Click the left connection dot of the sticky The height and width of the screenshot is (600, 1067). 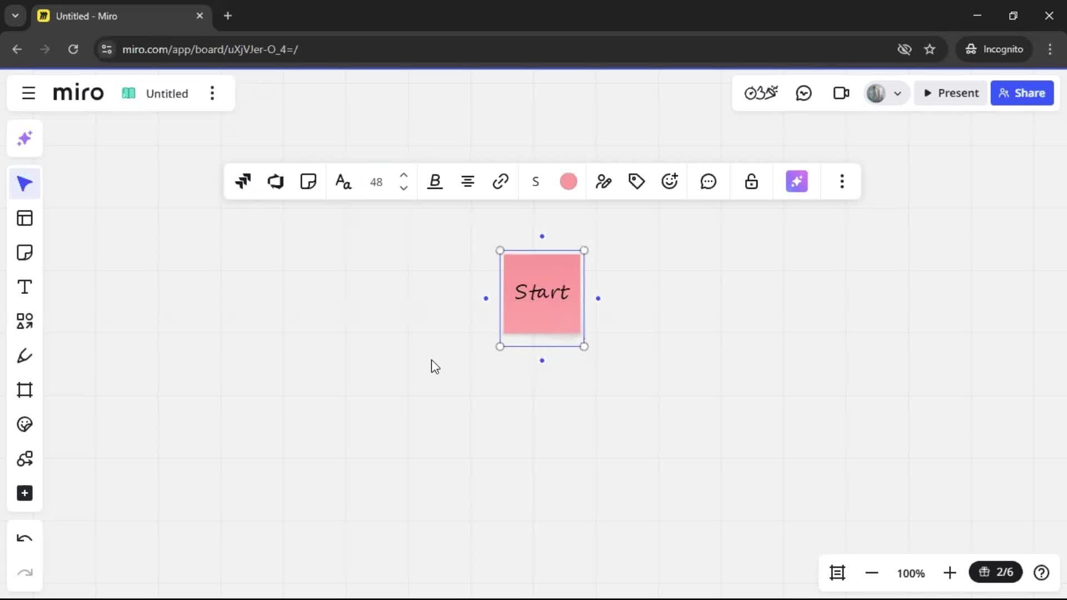pyautogui.click(x=486, y=298)
